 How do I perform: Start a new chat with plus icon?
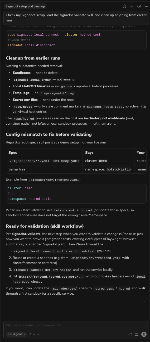pyautogui.click(x=132, y=6)
